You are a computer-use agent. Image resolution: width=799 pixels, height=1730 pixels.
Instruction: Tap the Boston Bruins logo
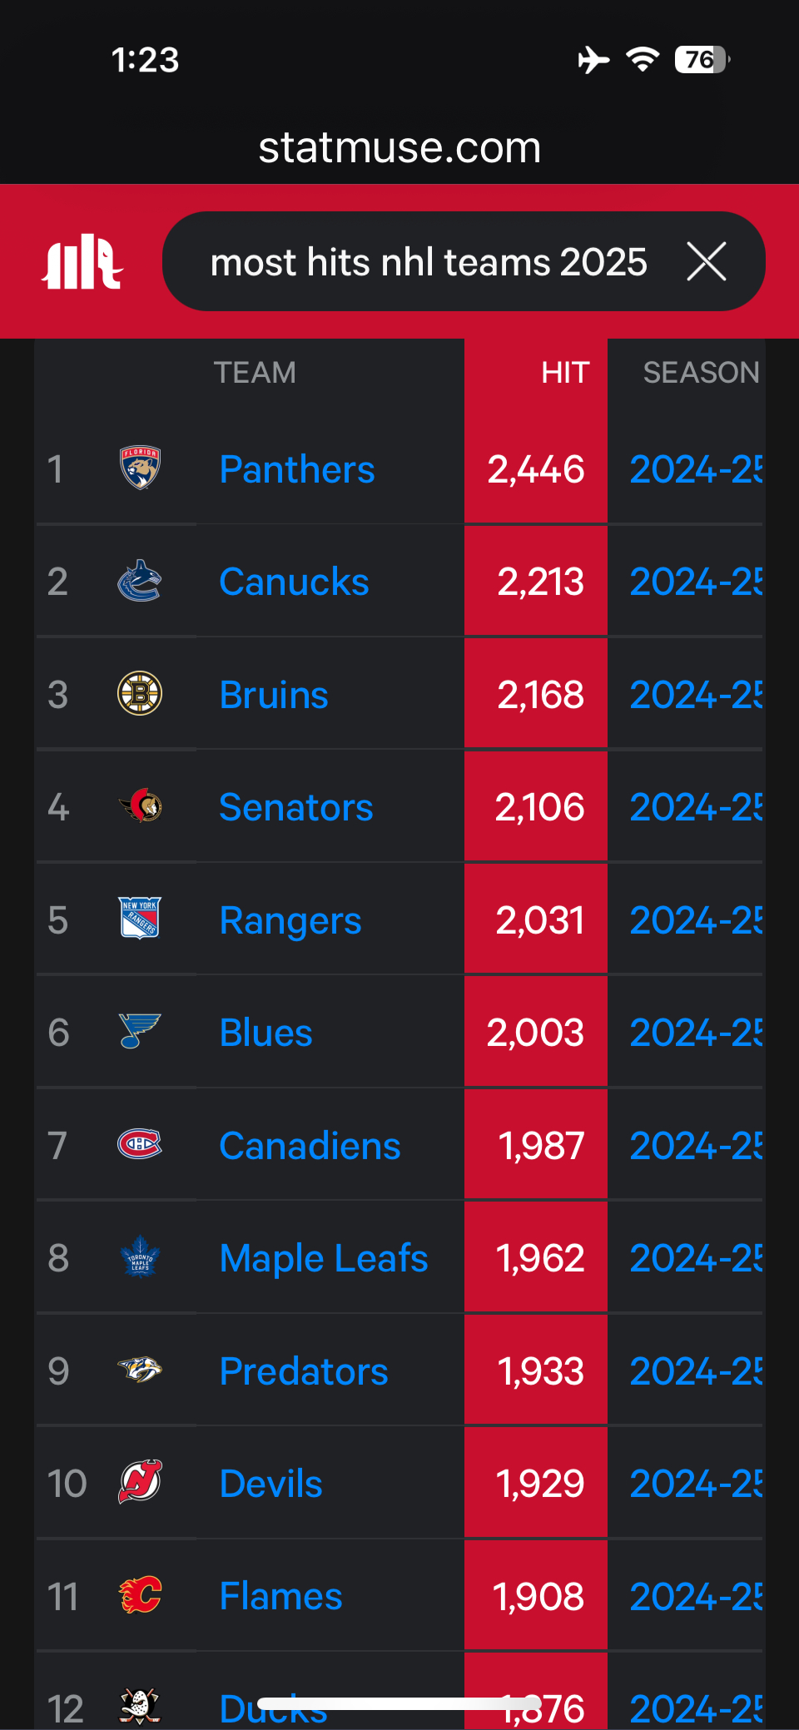pyautogui.click(x=140, y=694)
